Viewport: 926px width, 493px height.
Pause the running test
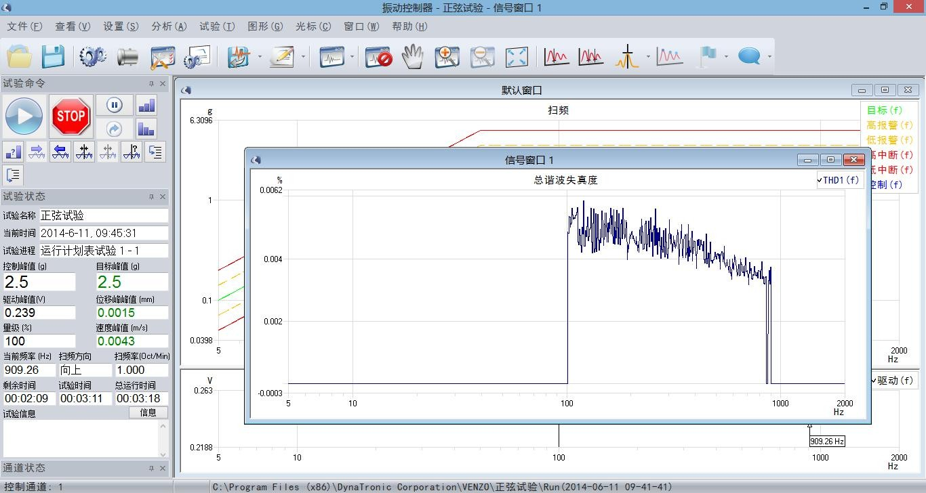click(115, 105)
